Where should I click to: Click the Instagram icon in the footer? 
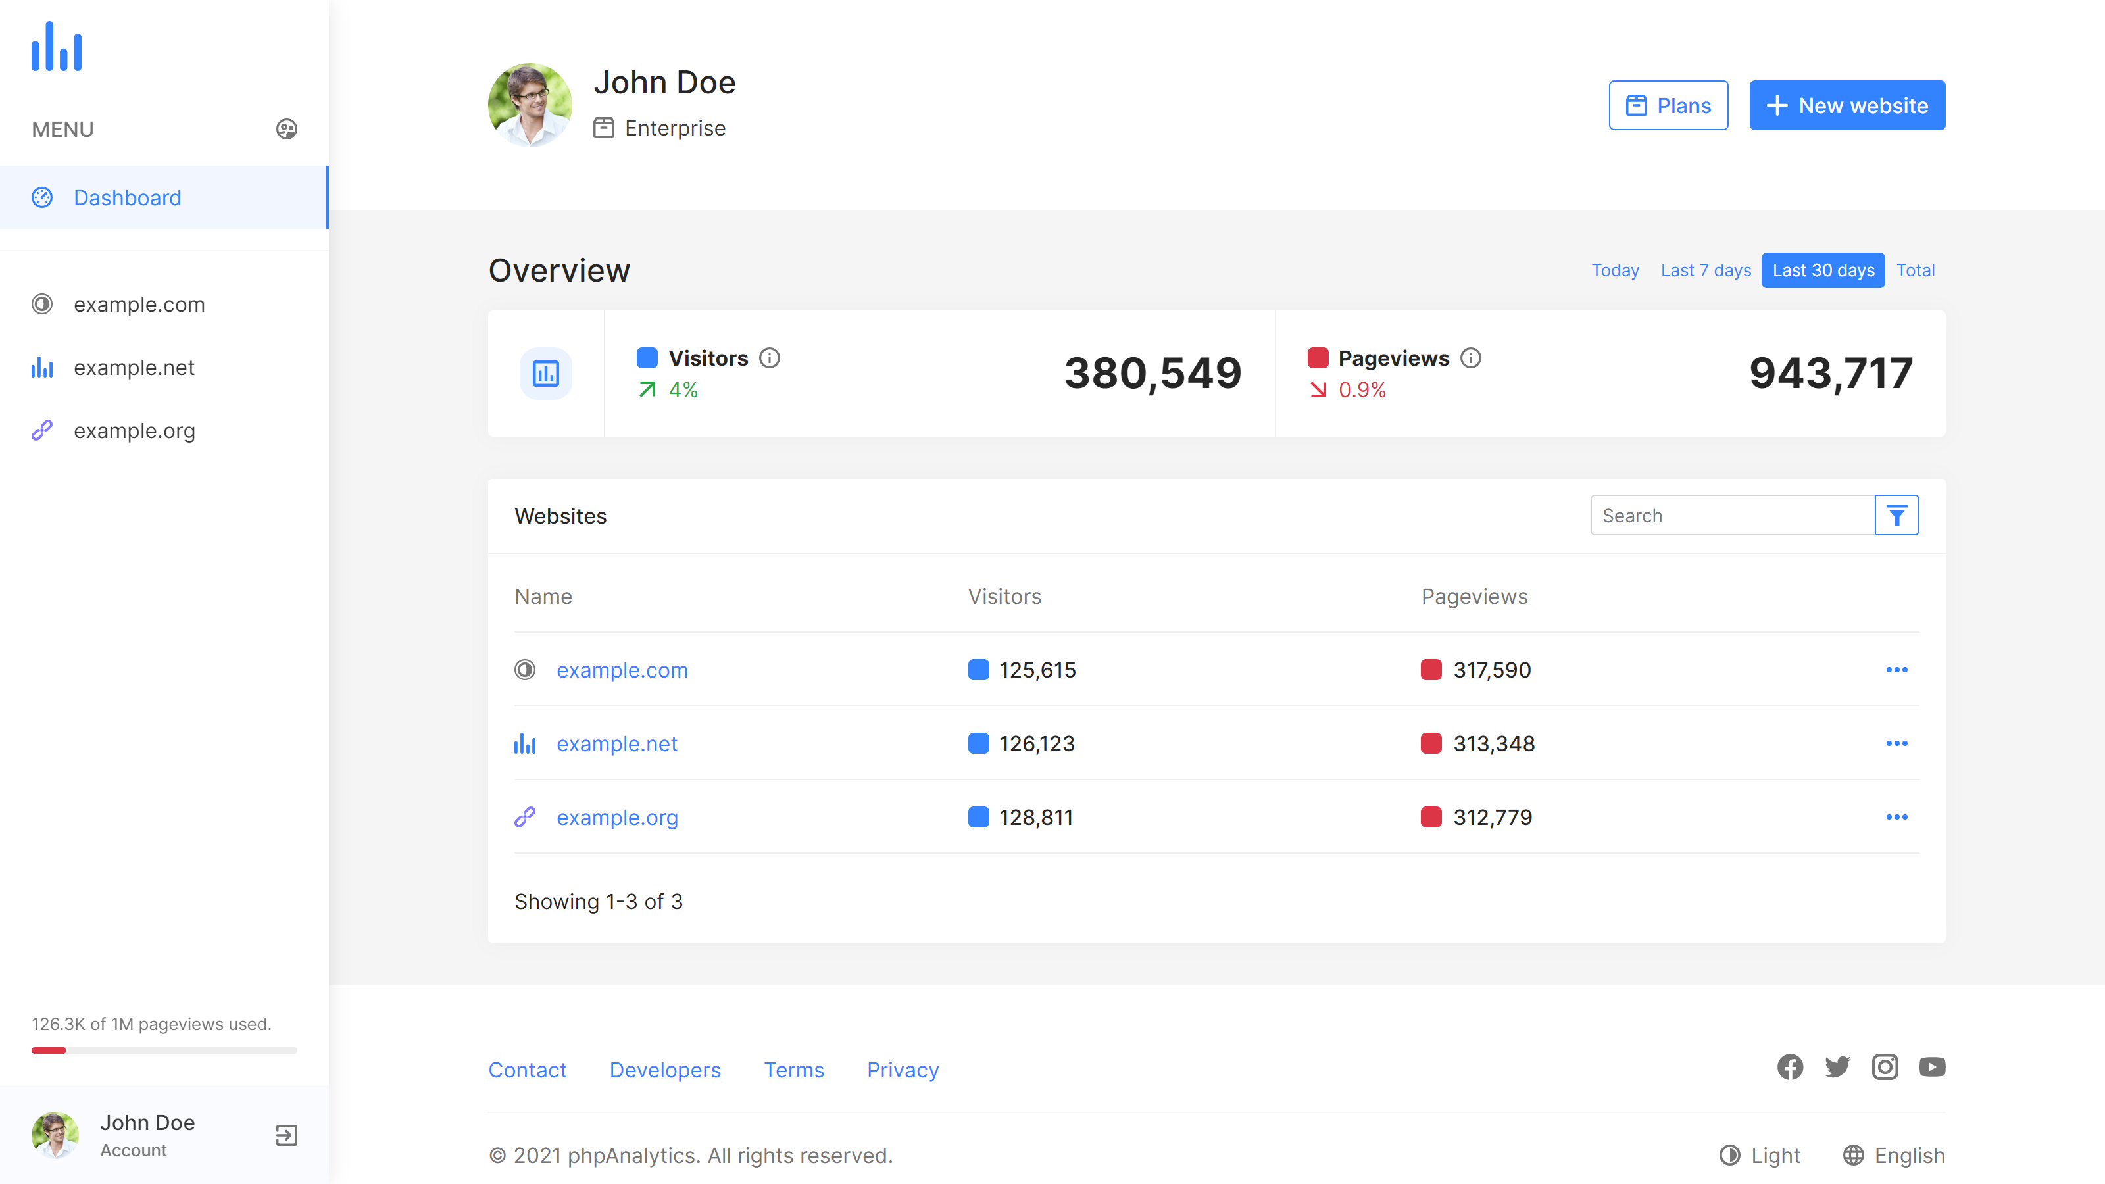[x=1885, y=1066]
